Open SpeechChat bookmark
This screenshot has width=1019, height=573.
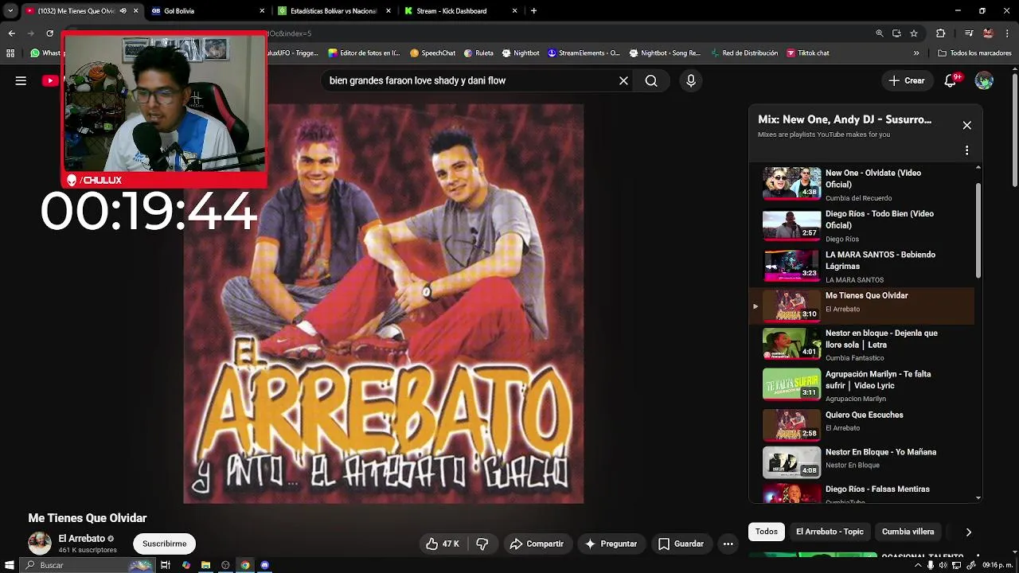click(x=432, y=53)
